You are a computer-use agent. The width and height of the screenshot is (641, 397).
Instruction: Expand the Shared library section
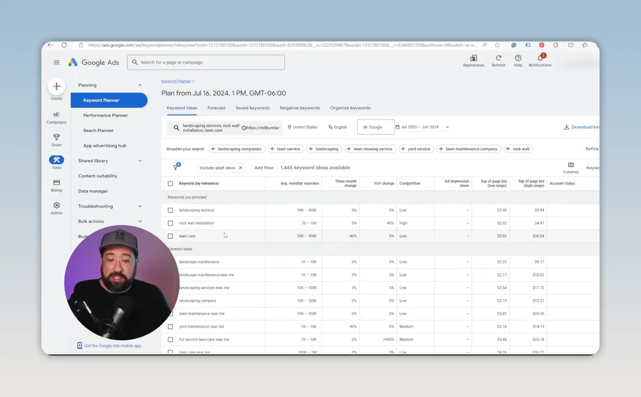coord(140,161)
